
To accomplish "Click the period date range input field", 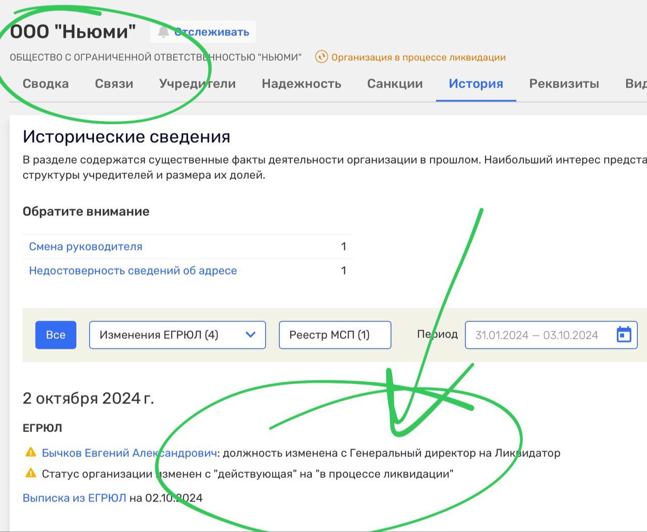I will pos(536,335).
